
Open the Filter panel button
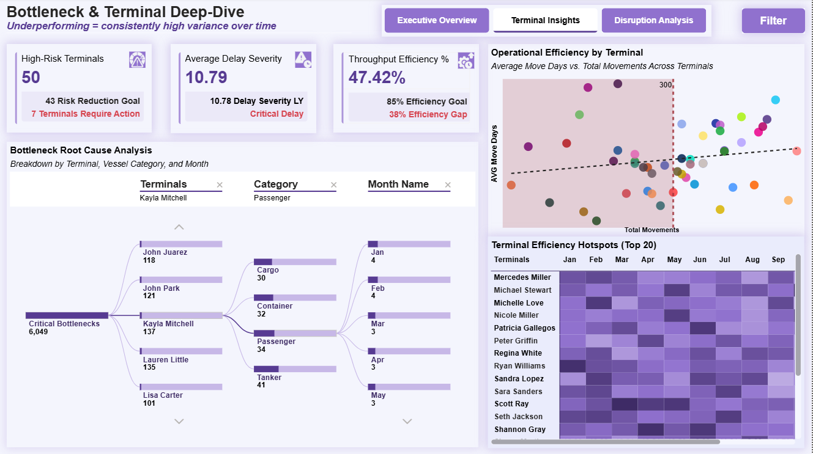click(x=773, y=21)
